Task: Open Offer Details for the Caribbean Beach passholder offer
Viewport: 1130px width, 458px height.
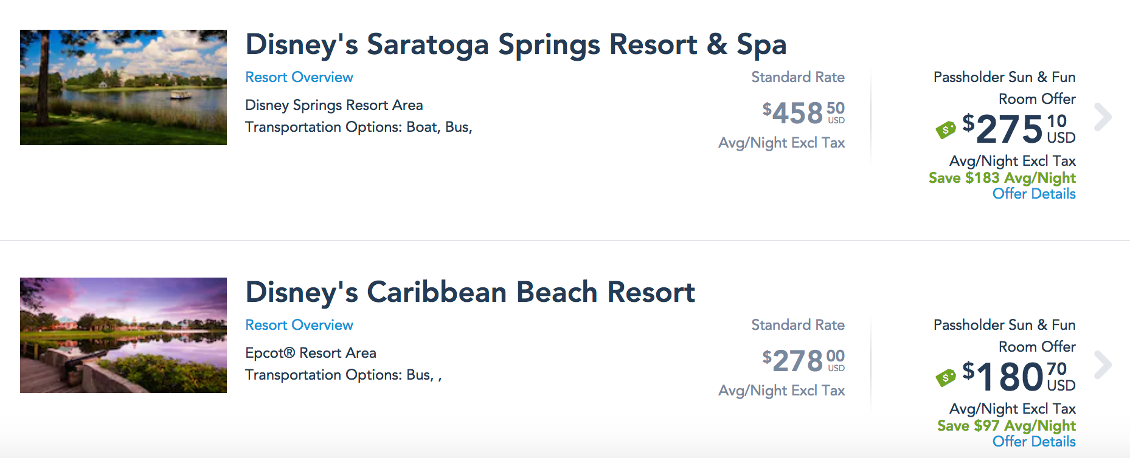Action: pyautogui.click(x=1034, y=442)
